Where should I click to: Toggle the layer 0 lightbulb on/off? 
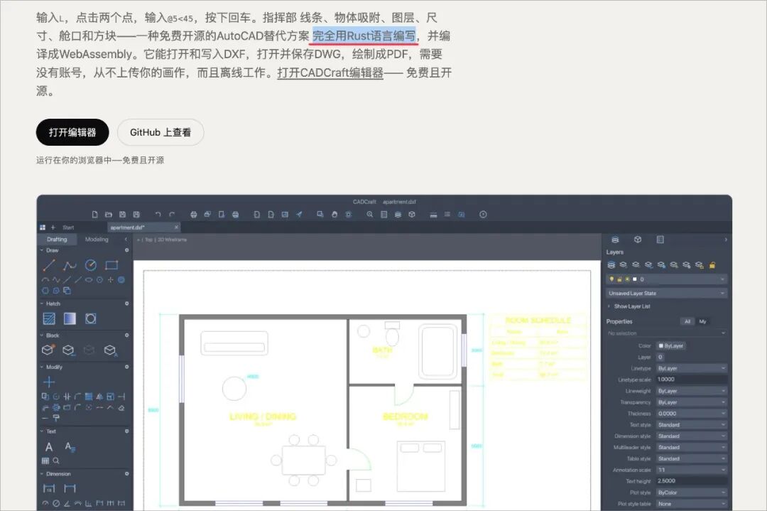click(611, 279)
